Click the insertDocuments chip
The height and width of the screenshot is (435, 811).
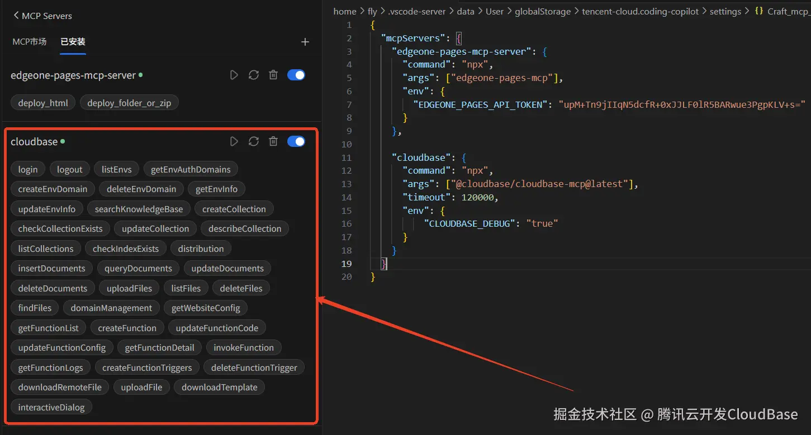coord(51,268)
